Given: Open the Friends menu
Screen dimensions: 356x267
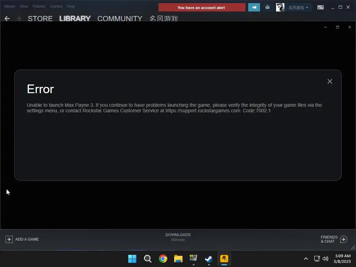Looking at the screenshot, I should pos(39,6).
